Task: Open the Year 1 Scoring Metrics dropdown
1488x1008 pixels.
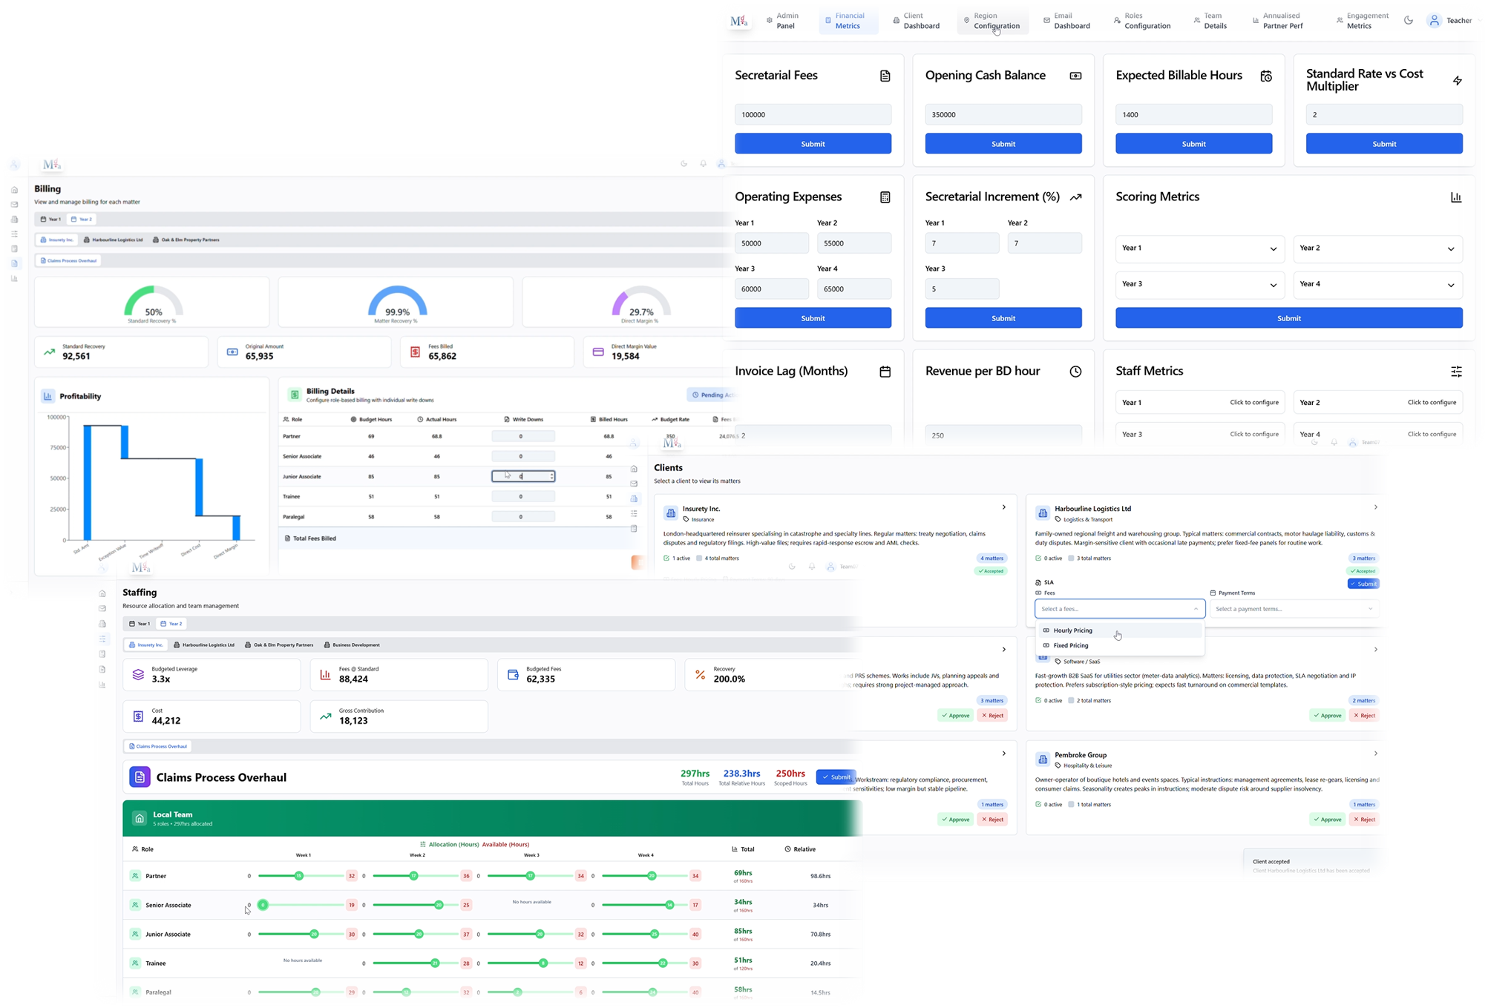Action: tap(1199, 249)
